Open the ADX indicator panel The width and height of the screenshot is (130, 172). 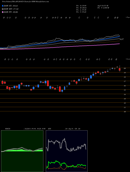pyautogui.click(x=67, y=151)
